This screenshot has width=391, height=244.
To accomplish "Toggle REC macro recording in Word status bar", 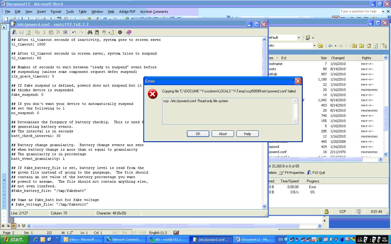I will 115,232.
